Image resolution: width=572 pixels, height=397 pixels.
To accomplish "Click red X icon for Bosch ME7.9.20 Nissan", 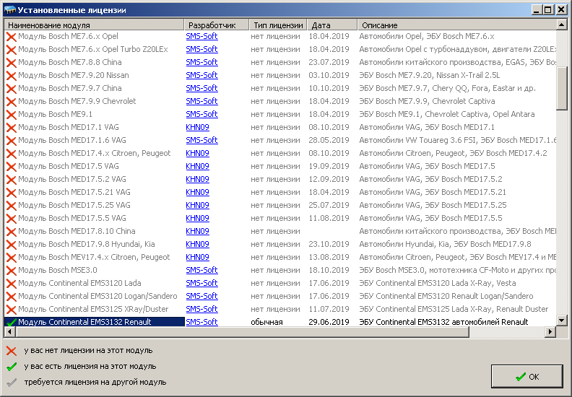I will click(x=11, y=75).
